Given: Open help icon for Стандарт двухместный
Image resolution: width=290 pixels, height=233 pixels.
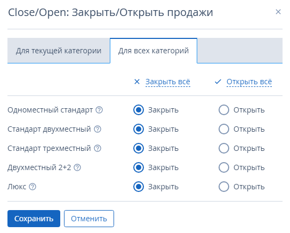Looking at the screenshot, I should click(98, 129).
